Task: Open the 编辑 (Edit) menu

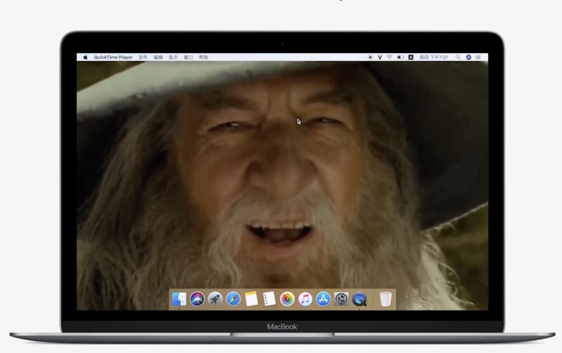Action: pyautogui.click(x=158, y=57)
